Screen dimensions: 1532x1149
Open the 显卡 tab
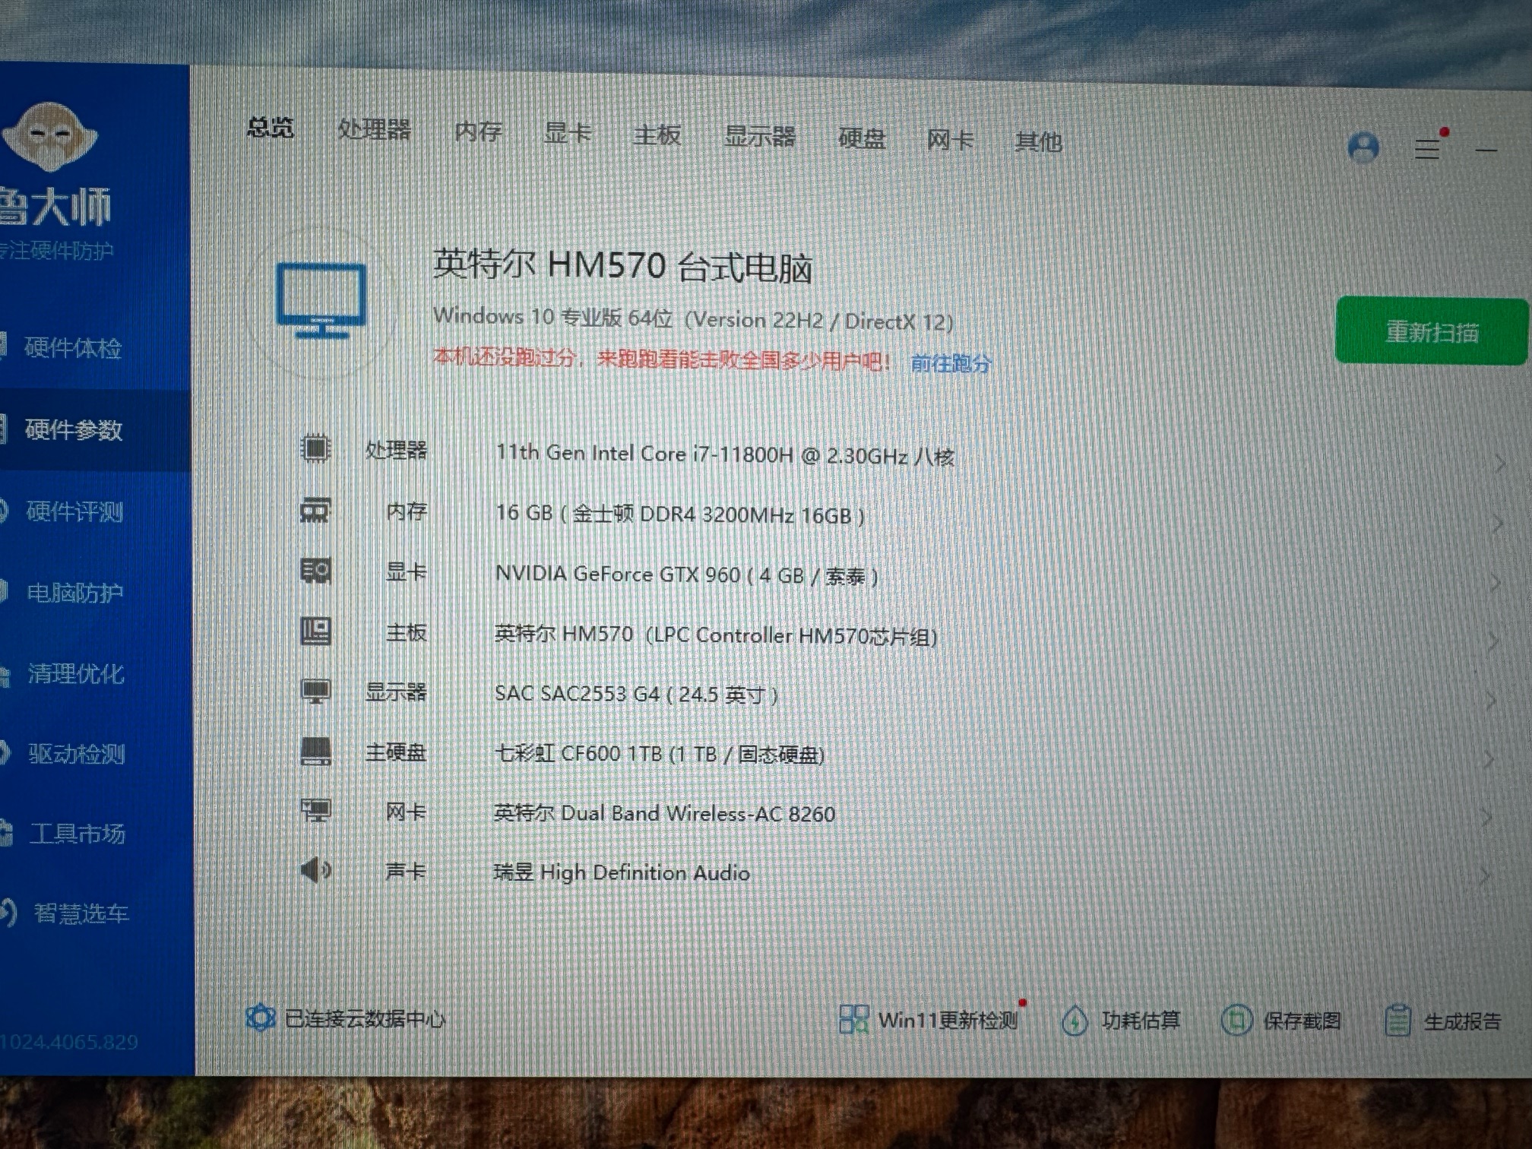coord(567,134)
